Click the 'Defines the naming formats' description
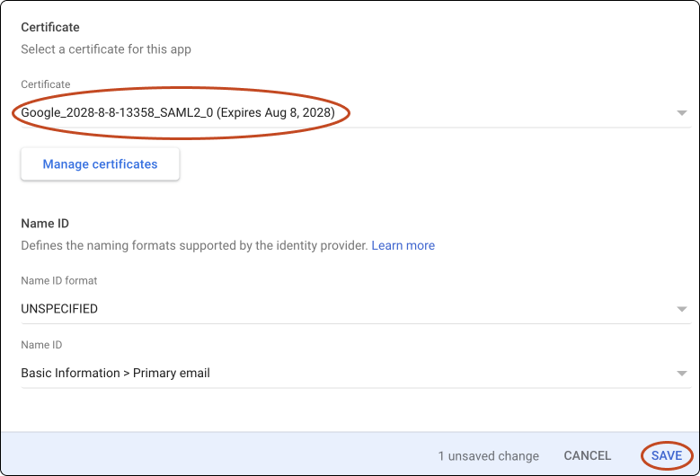The width and height of the screenshot is (700, 476). (x=194, y=245)
